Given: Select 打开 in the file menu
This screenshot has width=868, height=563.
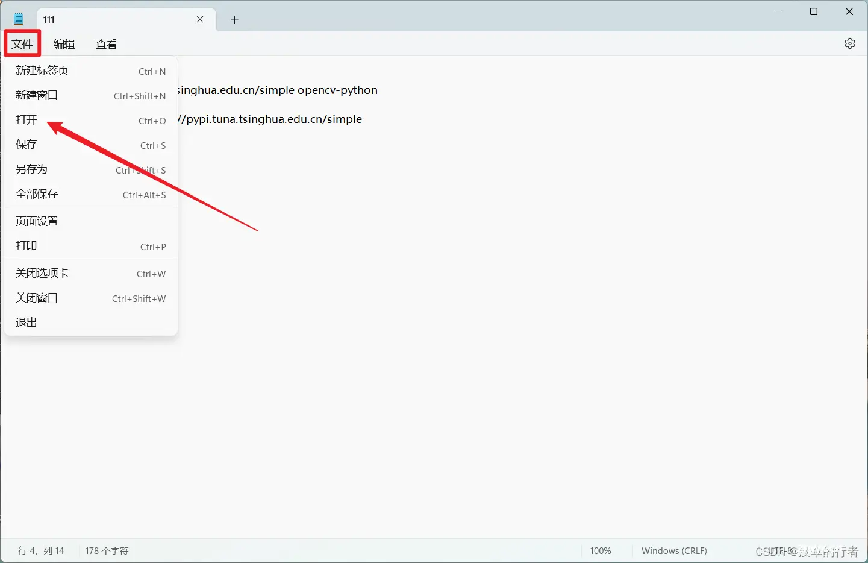Looking at the screenshot, I should (91, 121).
